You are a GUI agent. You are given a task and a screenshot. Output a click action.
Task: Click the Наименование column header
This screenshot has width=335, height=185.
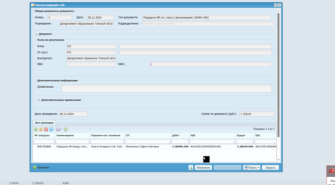coord(72,135)
